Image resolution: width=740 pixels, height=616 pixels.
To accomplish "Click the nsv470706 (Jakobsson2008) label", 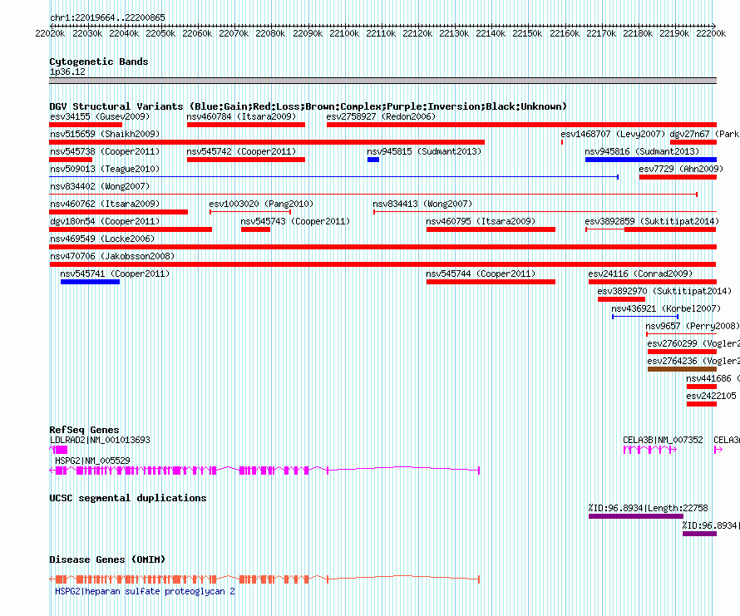I will 112,256.
